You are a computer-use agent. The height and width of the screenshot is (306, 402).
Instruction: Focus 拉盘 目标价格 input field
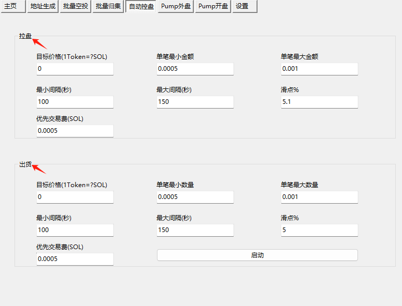pos(75,69)
